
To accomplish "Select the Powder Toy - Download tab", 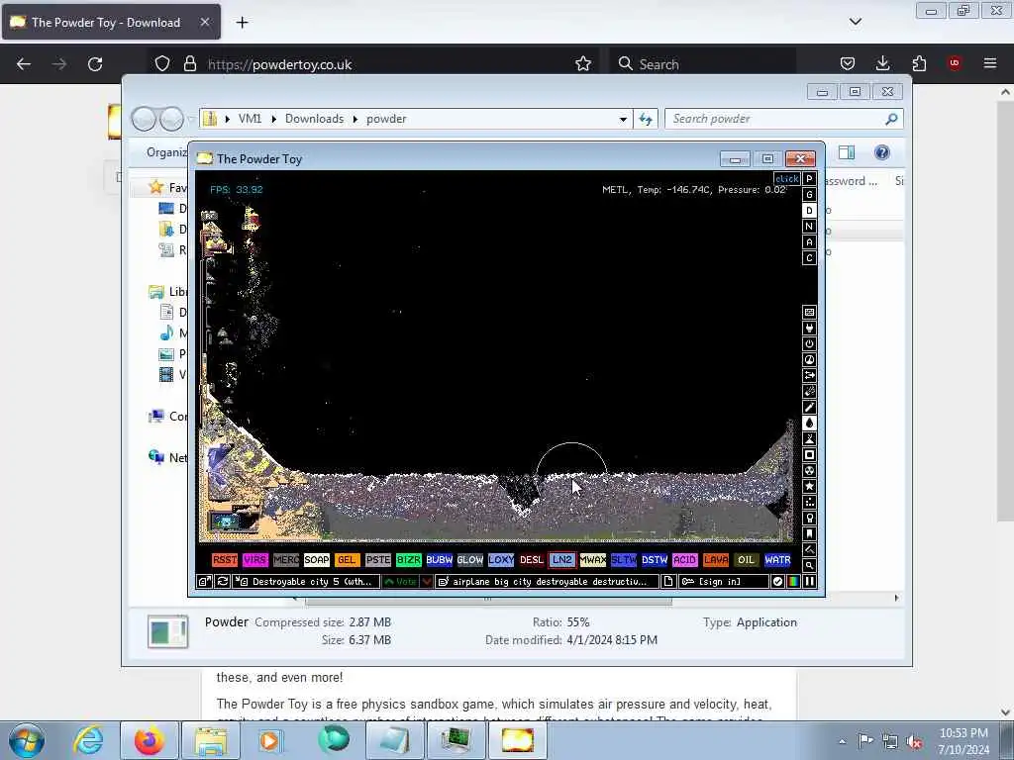I will point(111,23).
